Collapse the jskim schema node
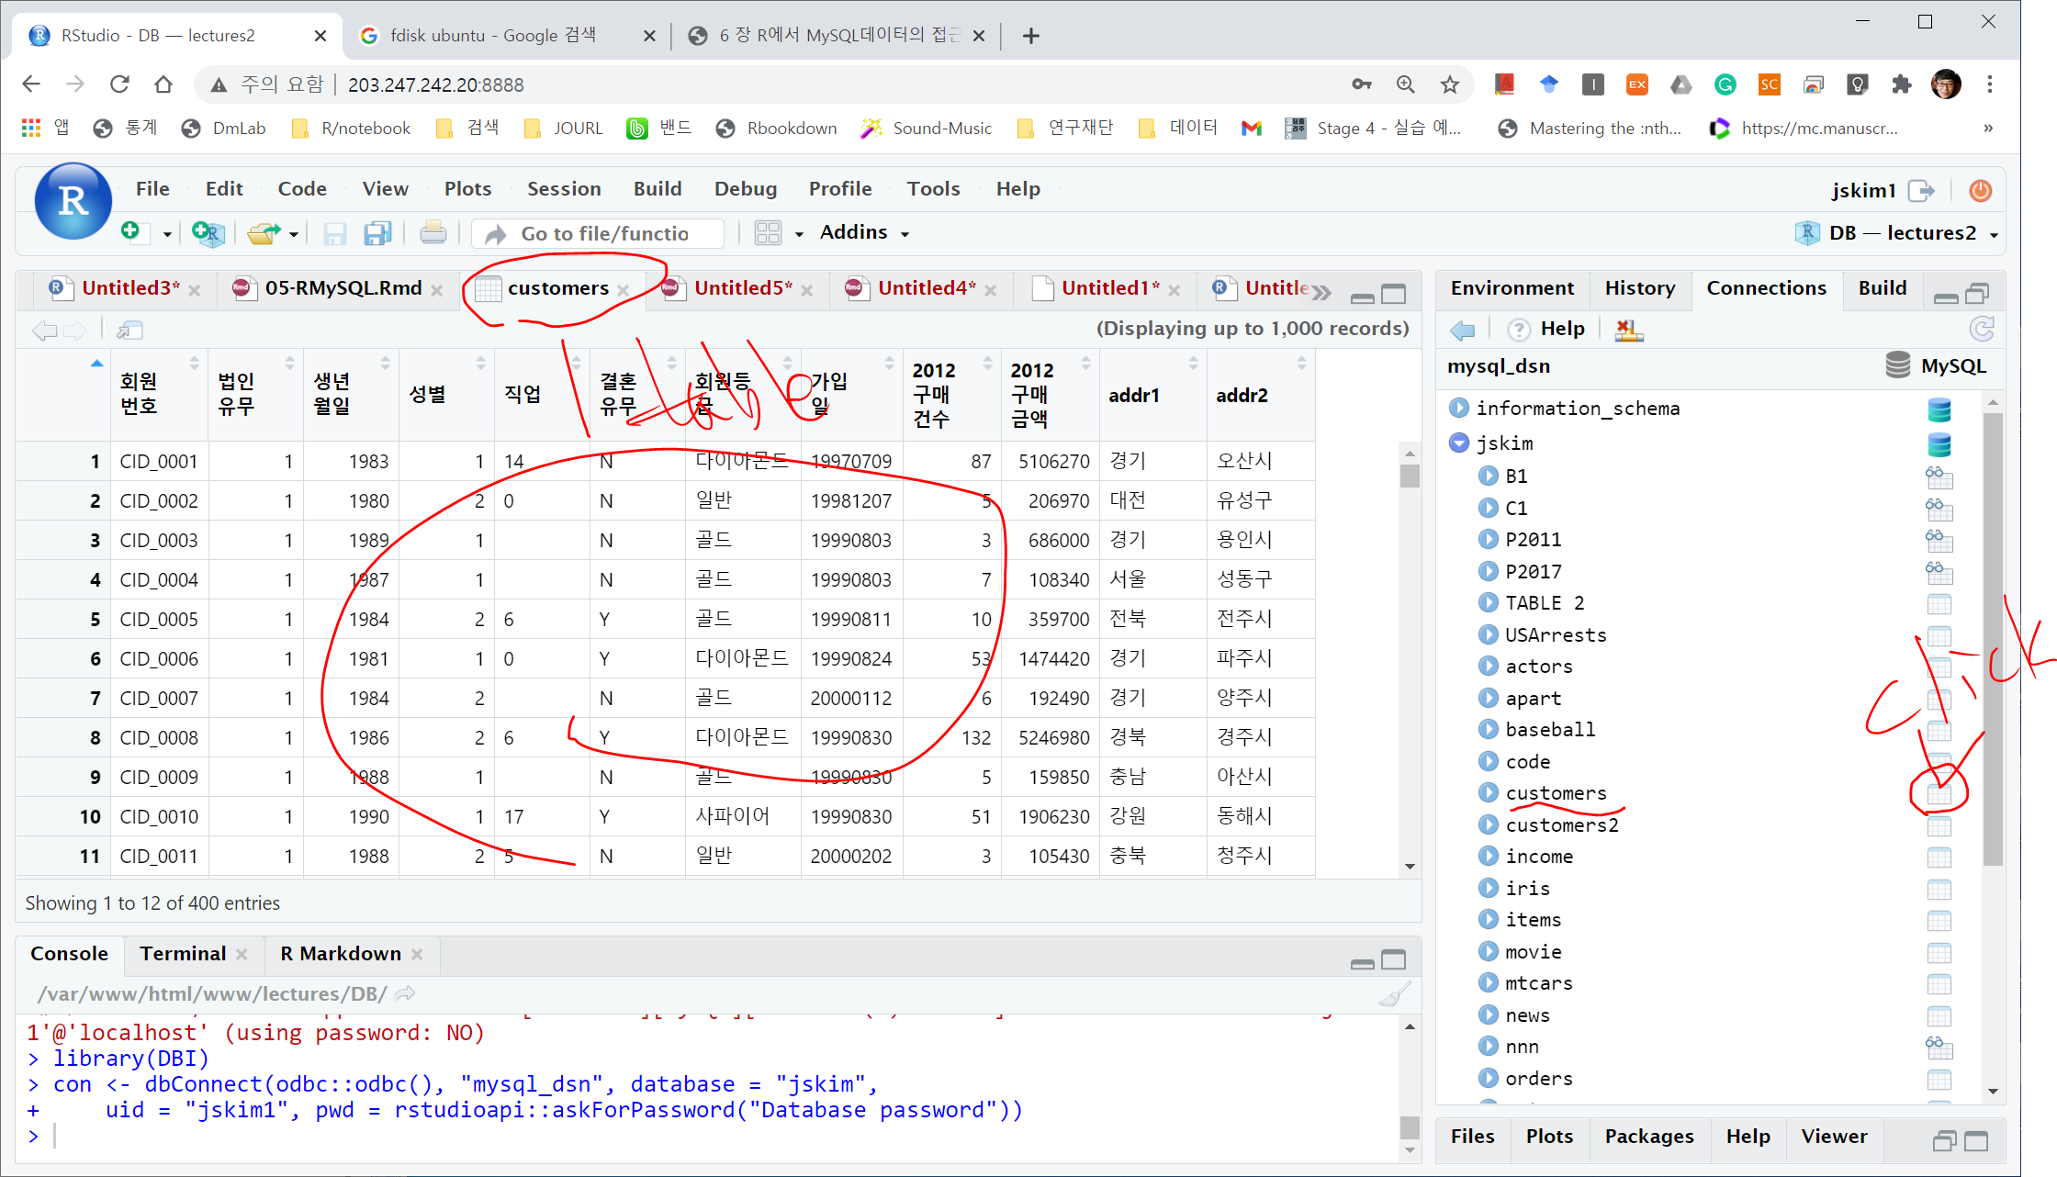The image size is (2057, 1177). [x=1458, y=443]
